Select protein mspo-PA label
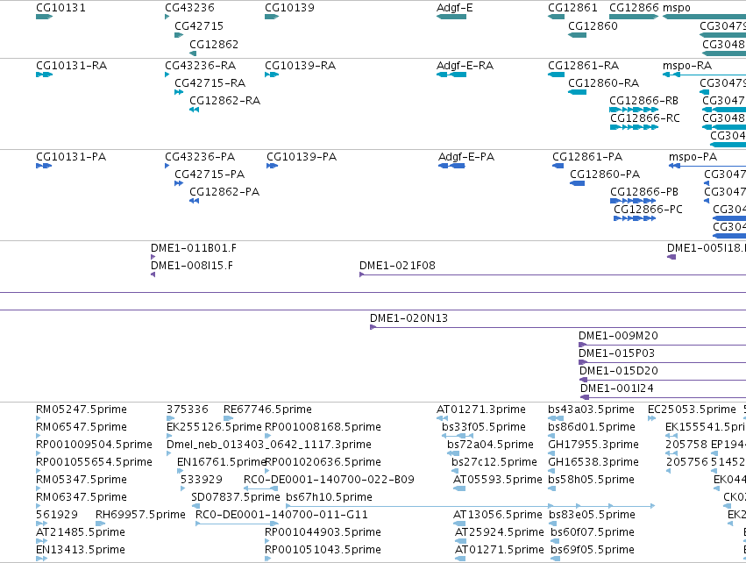The height and width of the screenshot is (563, 746). click(693, 157)
